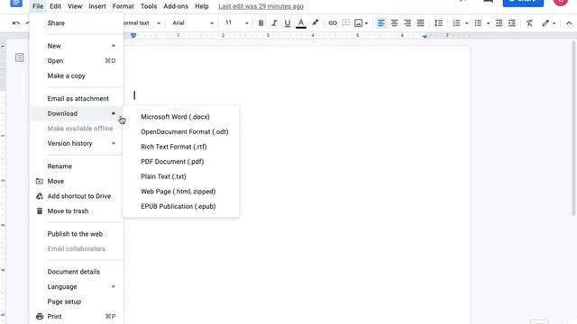Open Document details
This screenshot has height=324, width=577.
[77, 272]
